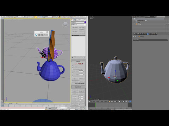Click the outliner search field in Blender
The height and width of the screenshot is (126, 169).
pos(161,17)
